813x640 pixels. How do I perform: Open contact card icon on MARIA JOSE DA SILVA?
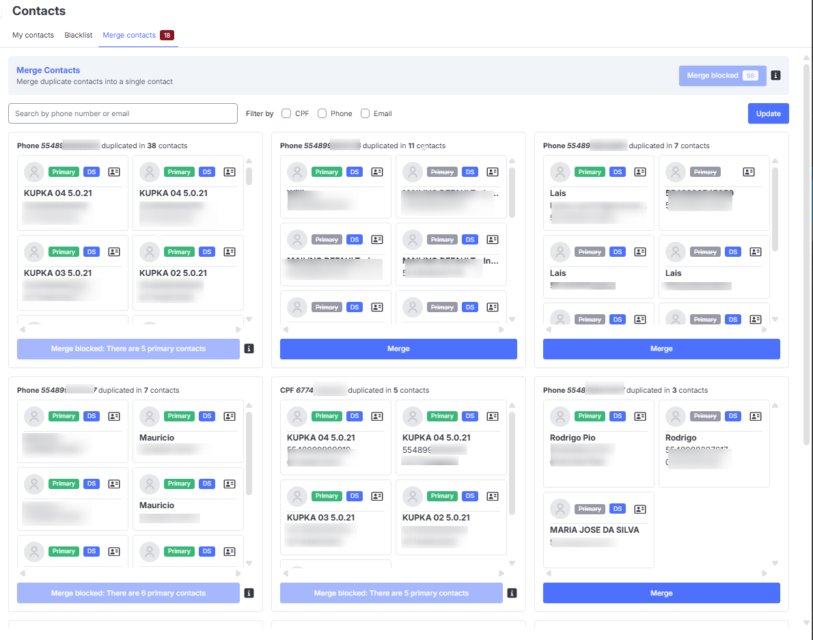pyautogui.click(x=640, y=509)
